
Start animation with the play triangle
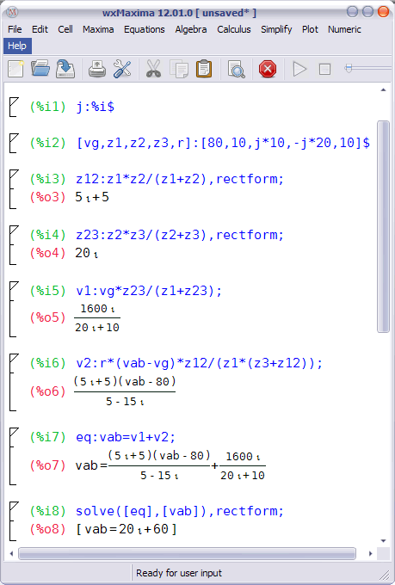(299, 69)
